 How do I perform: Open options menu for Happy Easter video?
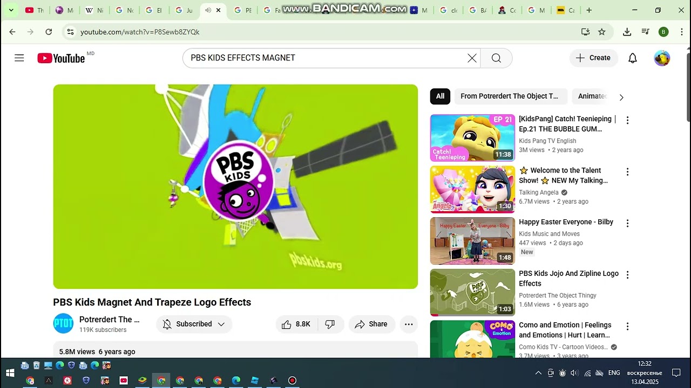click(x=627, y=223)
